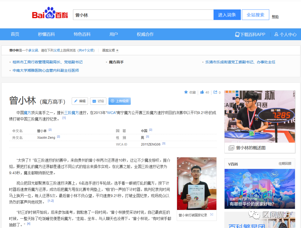Open the 秒懂百科 nav tab

coord(47,34)
